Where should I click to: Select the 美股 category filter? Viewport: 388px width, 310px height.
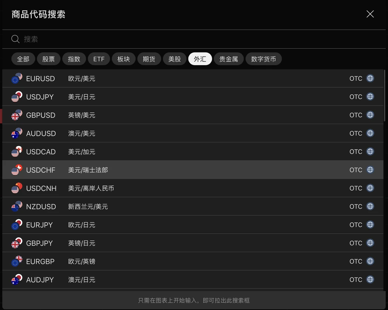pos(174,59)
